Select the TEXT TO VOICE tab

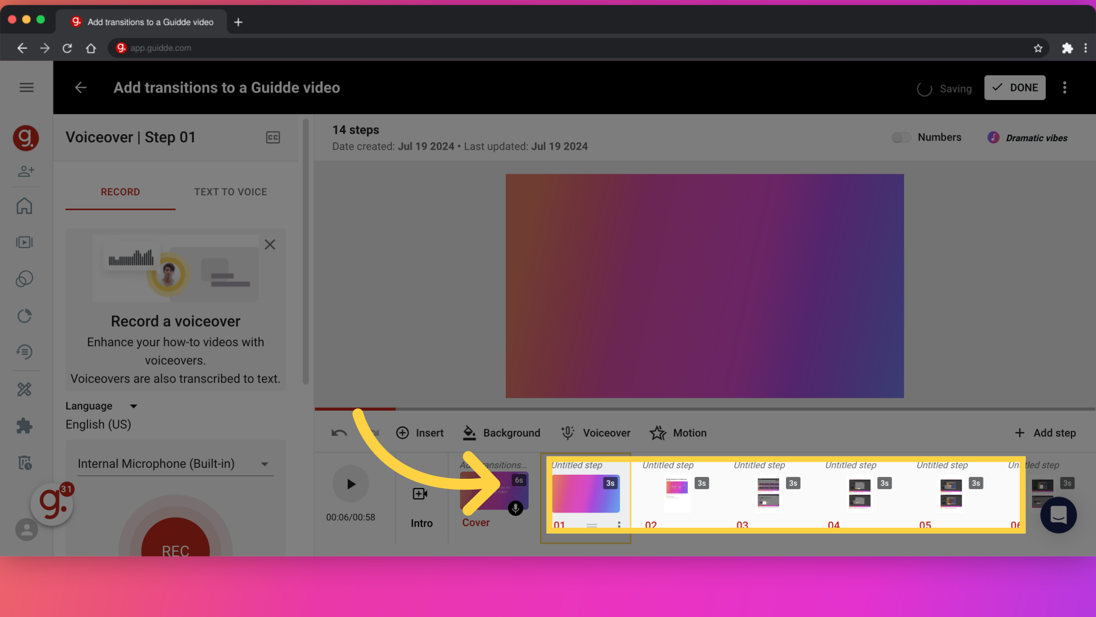(231, 191)
